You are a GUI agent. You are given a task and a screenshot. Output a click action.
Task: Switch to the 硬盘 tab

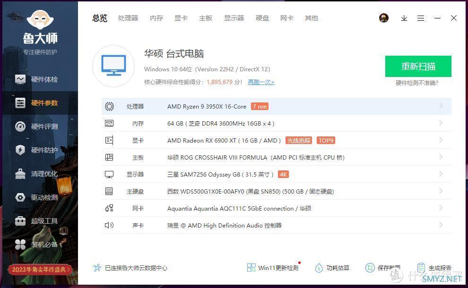pyautogui.click(x=262, y=18)
